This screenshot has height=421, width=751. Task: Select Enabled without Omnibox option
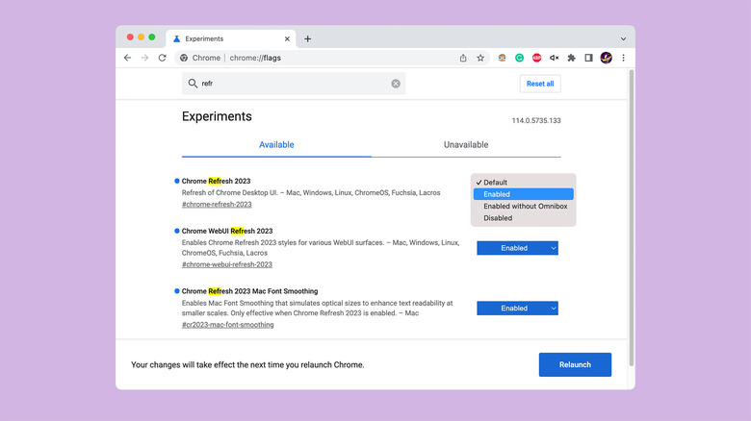523,207
